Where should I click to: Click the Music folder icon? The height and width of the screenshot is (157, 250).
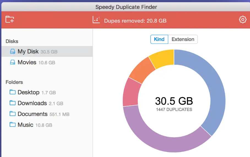coord(13,124)
